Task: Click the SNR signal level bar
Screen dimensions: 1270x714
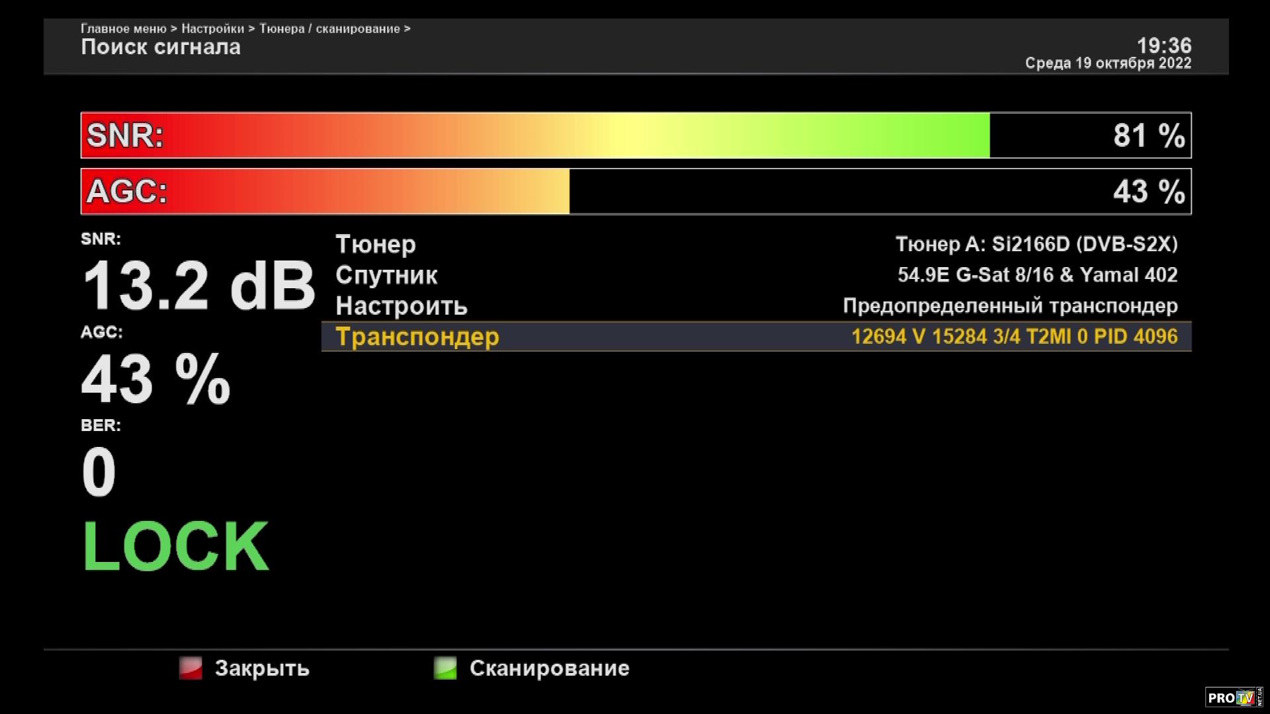Action: coord(635,136)
